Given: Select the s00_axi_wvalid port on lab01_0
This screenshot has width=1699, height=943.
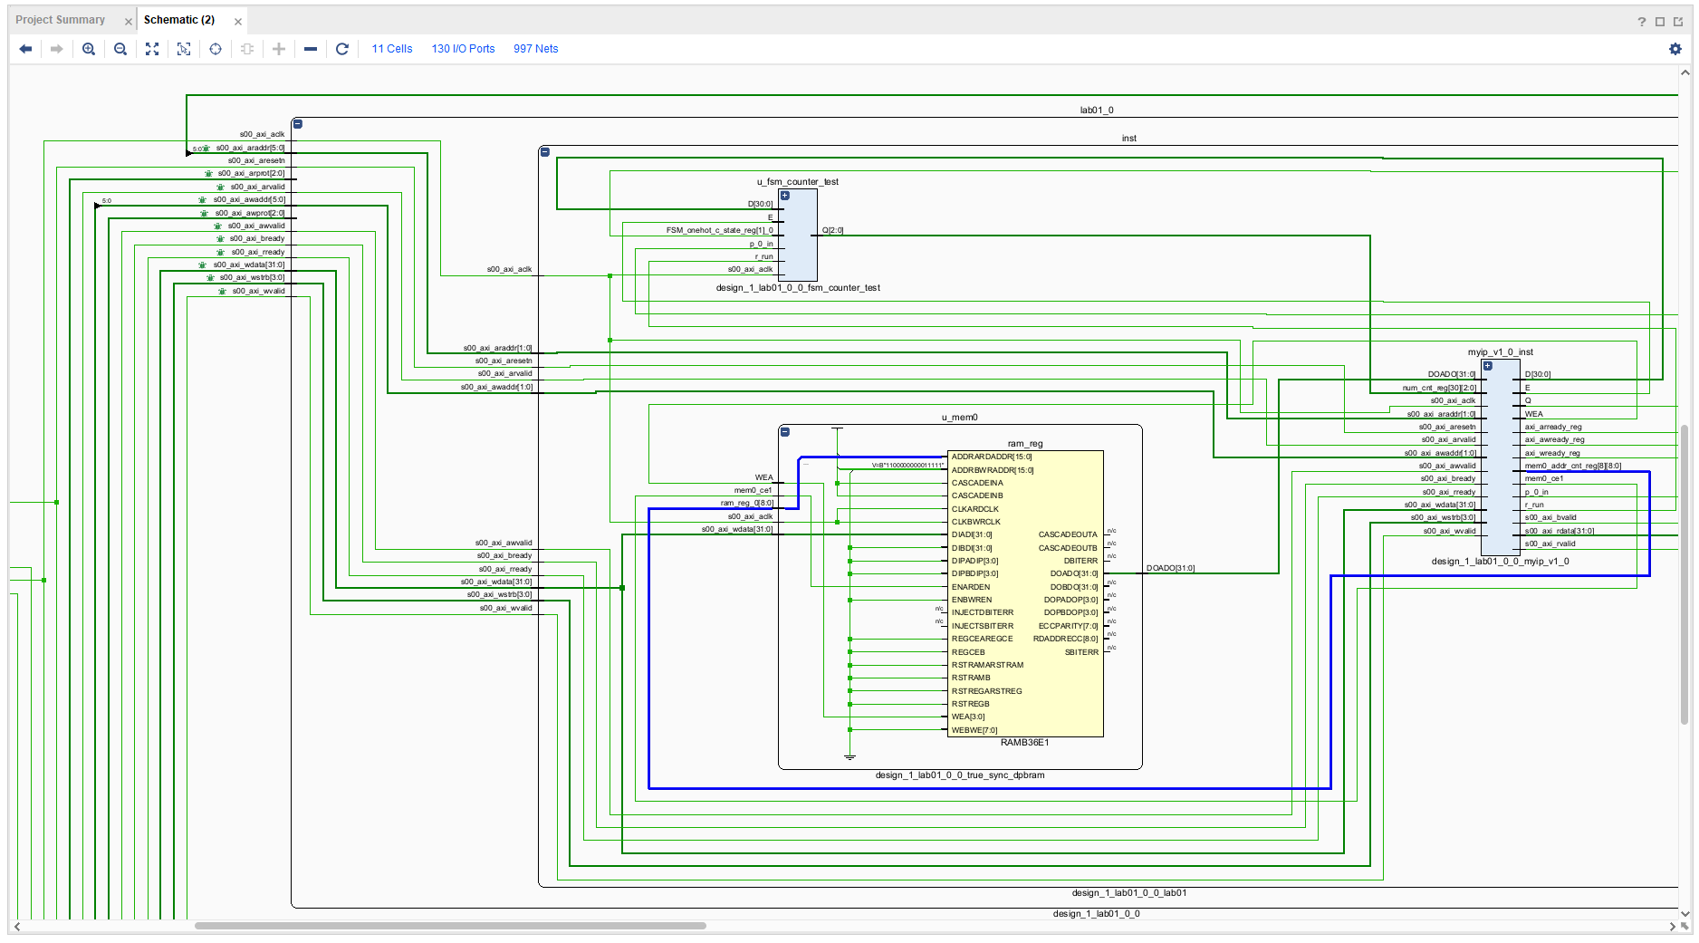Looking at the screenshot, I should 258,291.
